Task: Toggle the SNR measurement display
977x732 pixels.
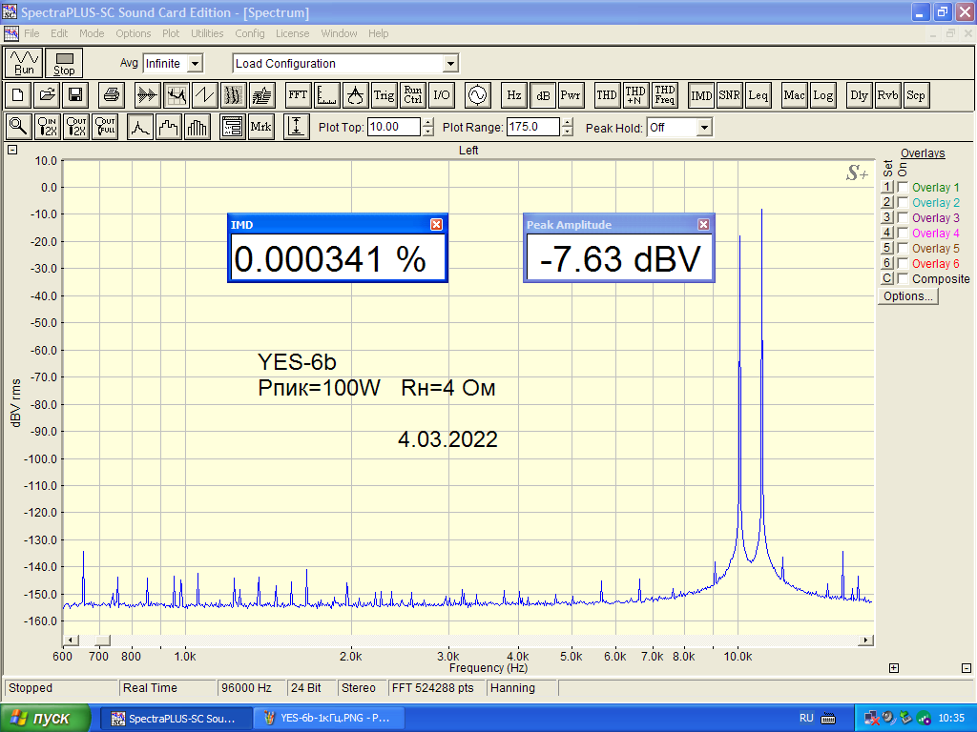Action: (729, 95)
